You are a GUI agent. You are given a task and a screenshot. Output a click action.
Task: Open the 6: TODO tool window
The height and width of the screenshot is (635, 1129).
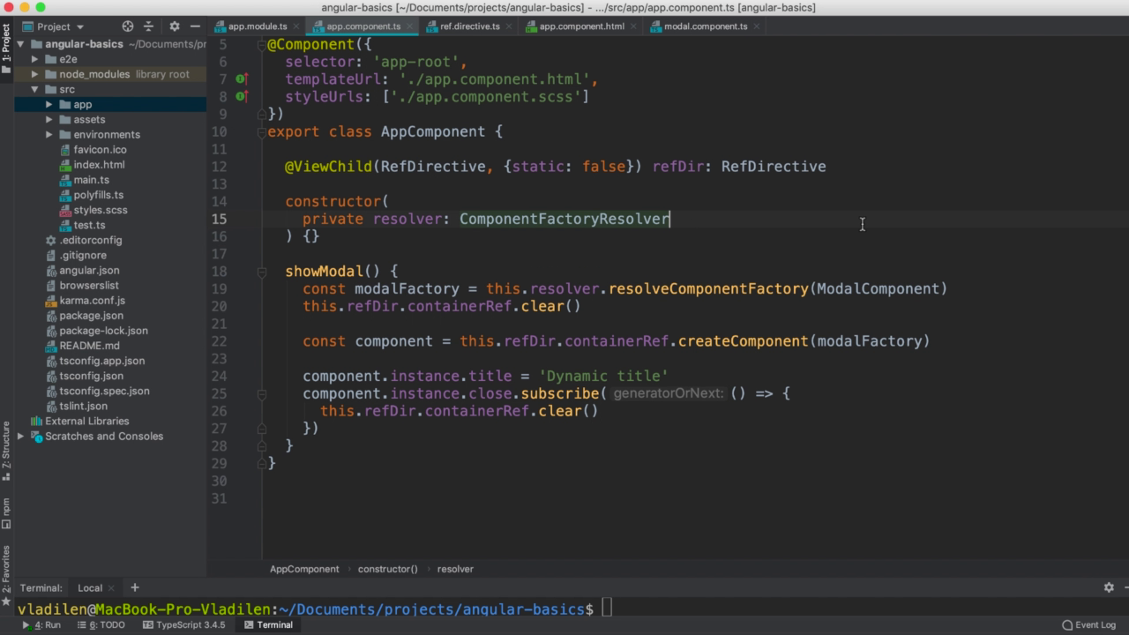[x=101, y=625]
